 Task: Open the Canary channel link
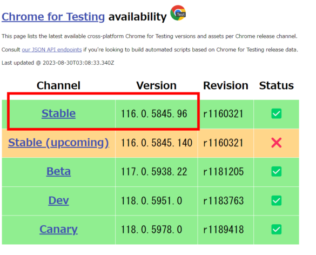(x=58, y=230)
